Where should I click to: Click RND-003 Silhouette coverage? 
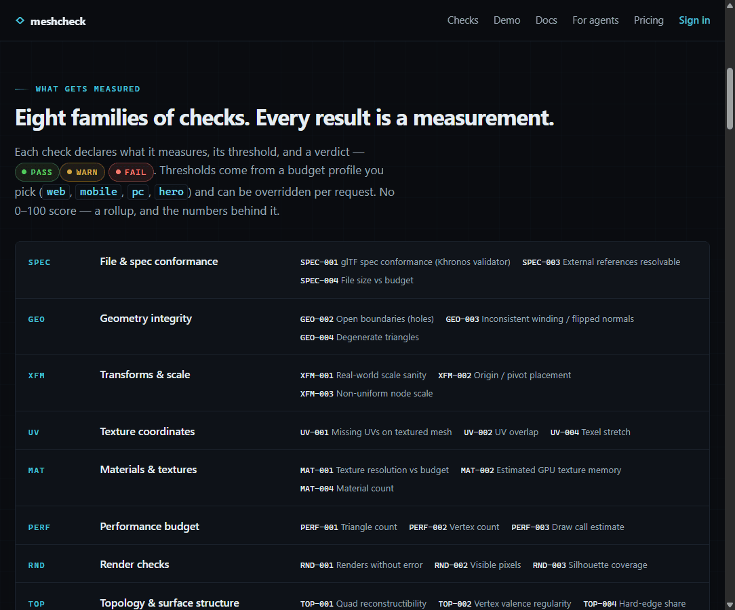[590, 565]
